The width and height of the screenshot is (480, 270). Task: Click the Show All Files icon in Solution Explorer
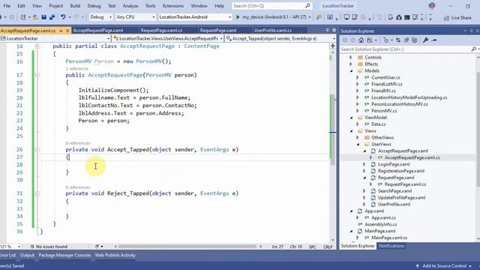(x=415, y=40)
